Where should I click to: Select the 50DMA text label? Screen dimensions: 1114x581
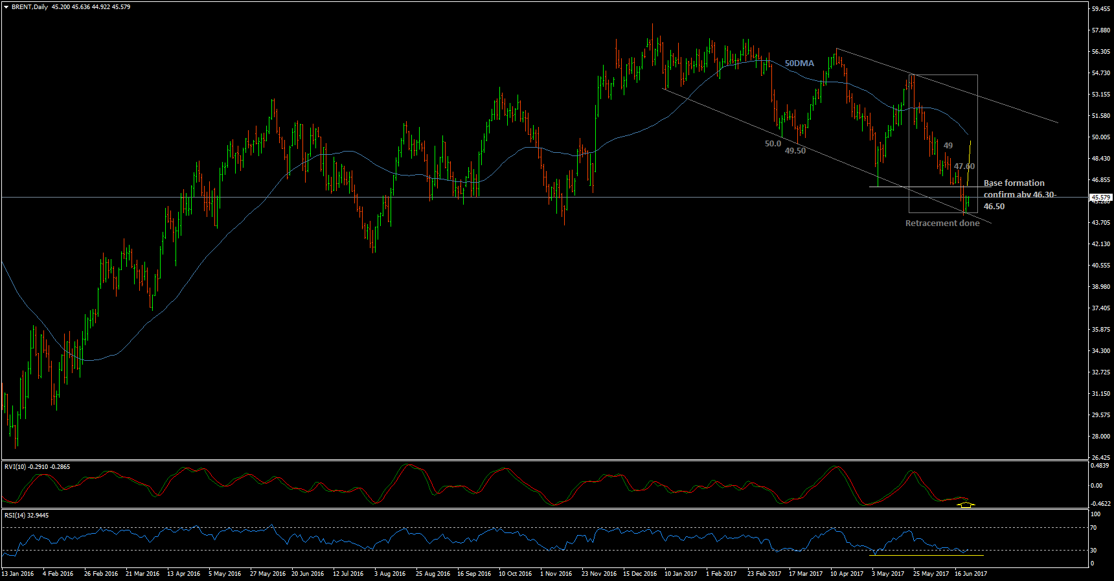pyautogui.click(x=799, y=63)
